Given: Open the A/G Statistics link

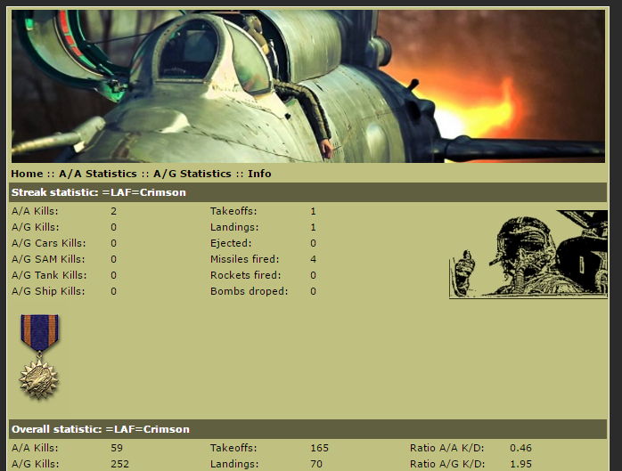Looking at the screenshot, I should point(192,174).
